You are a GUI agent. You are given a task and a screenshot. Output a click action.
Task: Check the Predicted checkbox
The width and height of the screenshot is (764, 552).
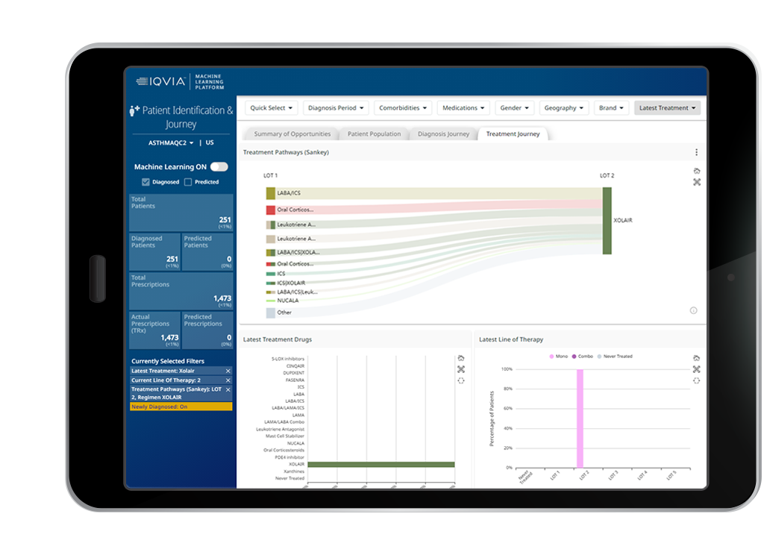189,182
